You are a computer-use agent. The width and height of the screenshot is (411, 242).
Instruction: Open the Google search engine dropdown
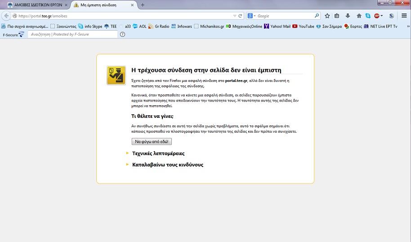pyautogui.click(x=251, y=16)
